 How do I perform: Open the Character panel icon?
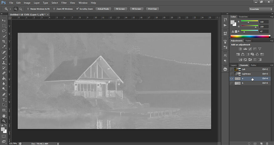click(225, 55)
